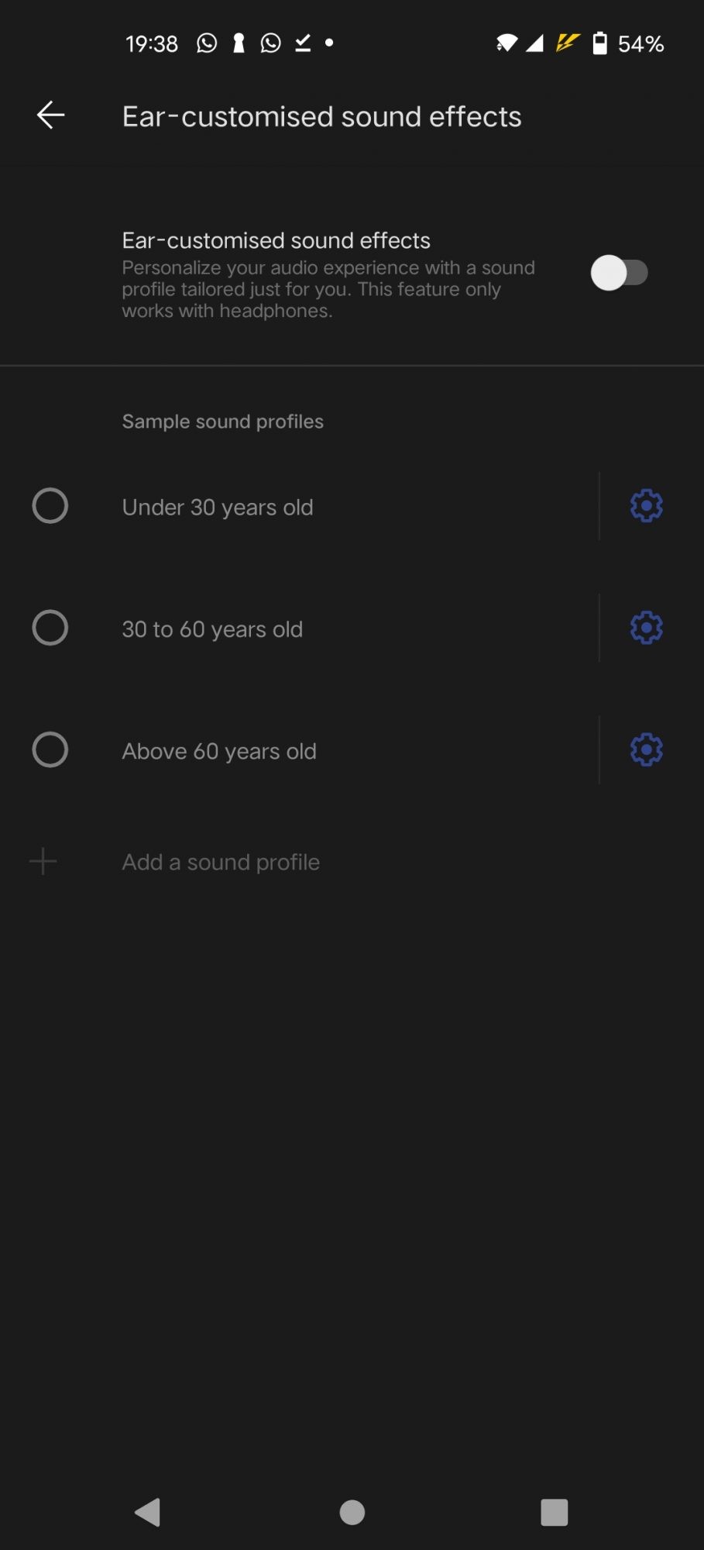The width and height of the screenshot is (704, 1550).
Task: Tap the back arrow in header
Action: pos(50,115)
